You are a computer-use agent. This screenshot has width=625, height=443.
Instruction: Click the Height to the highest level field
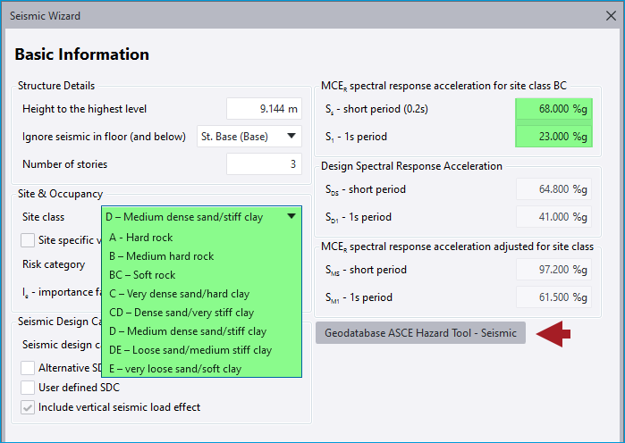coord(264,109)
